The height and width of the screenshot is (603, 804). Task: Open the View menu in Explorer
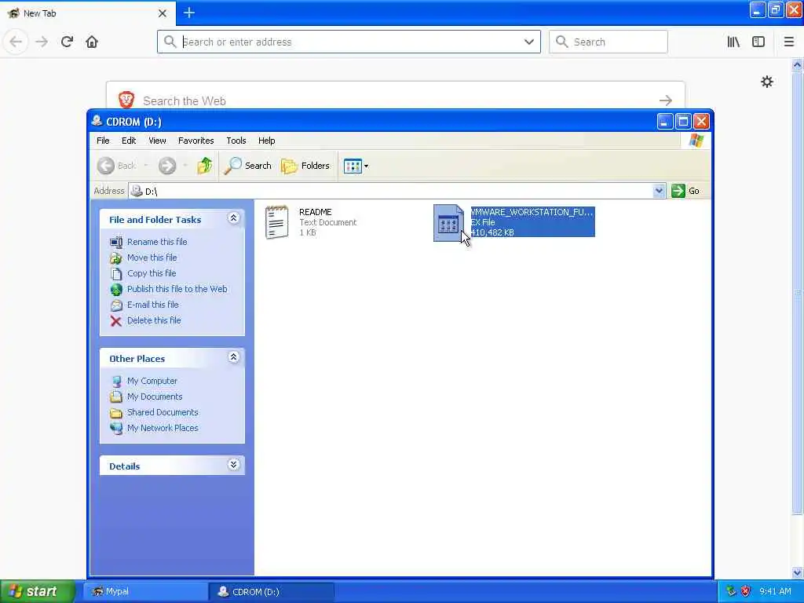tap(157, 141)
